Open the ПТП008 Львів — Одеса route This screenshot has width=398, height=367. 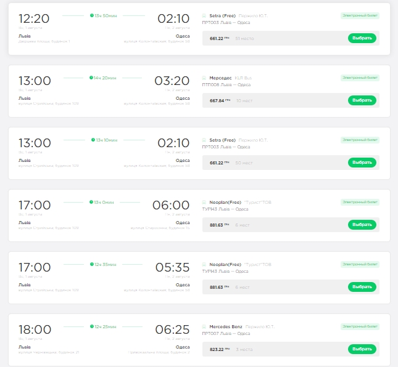pos(226,85)
